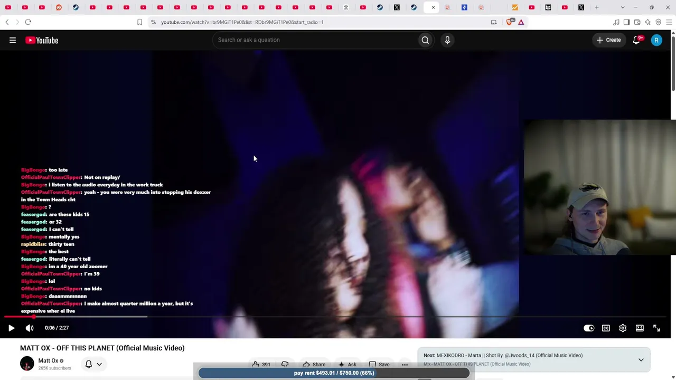Click the video title 'MATT OX - OFF THIS PLANET'
Image resolution: width=676 pixels, height=380 pixels.
pos(102,348)
